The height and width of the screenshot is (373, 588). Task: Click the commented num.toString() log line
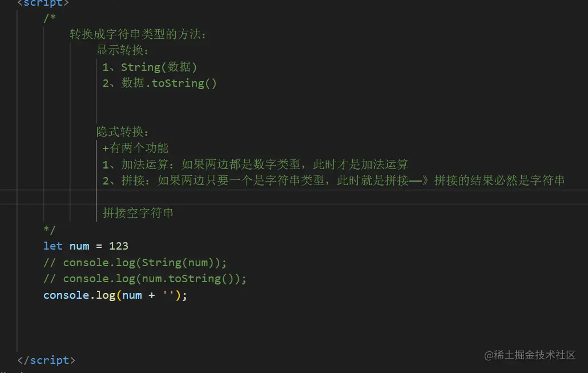click(145, 279)
